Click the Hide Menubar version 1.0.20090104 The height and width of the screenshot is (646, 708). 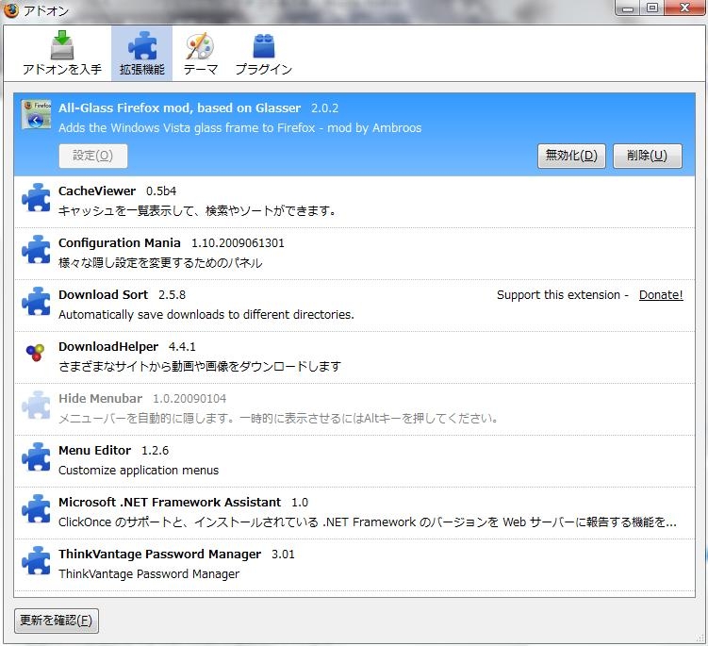tap(189, 399)
